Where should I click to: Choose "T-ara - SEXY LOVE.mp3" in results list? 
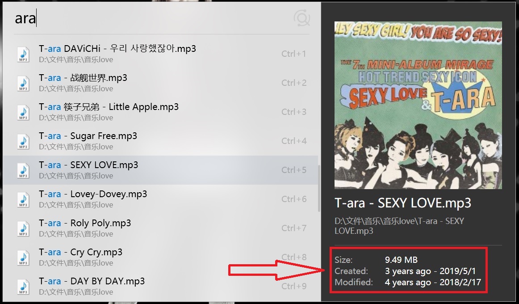click(x=160, y=170)
